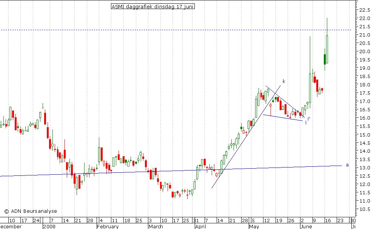Select date label '4' above February
371x229 pixels.
pos(101,220)
